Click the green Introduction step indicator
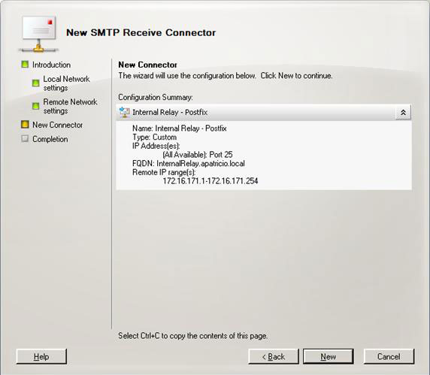The width and height of the screenshot is (430, 375). (25, 65)
